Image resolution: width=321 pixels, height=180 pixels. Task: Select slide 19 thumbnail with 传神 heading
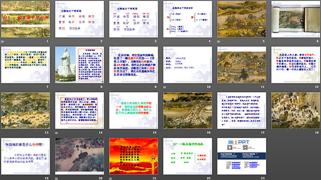[25, 156]
